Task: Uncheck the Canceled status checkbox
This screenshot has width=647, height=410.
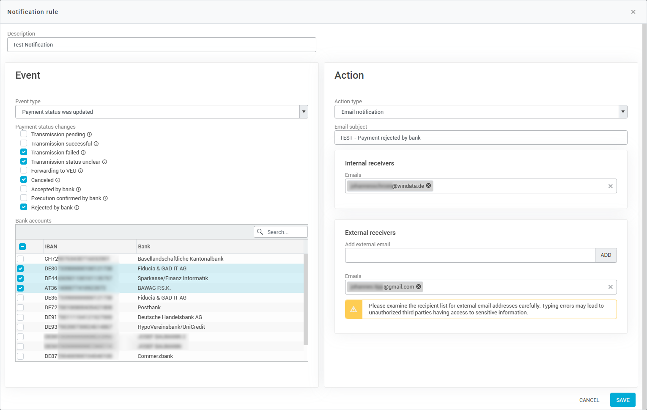Action: [x=24, y=180]
